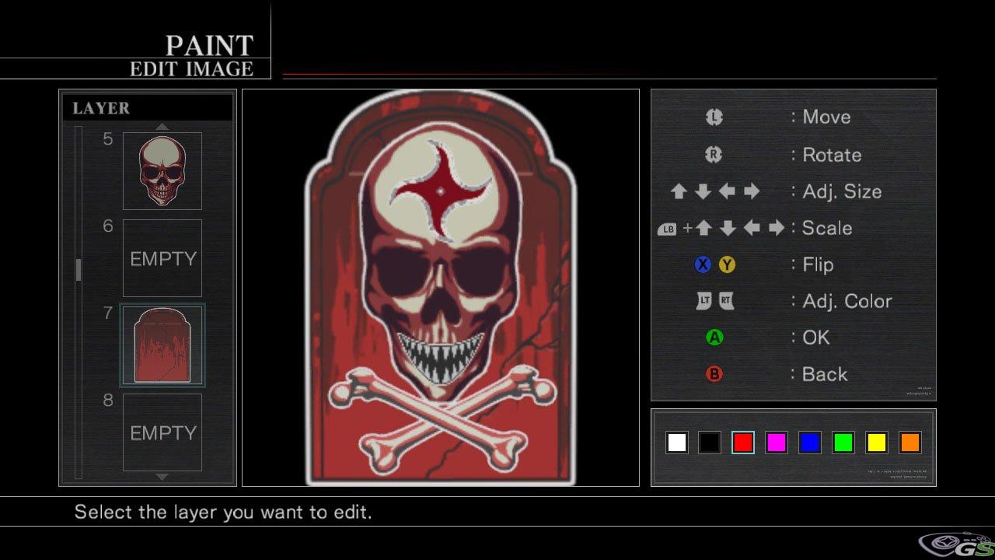Click the Scale label
The image size is (995, 560).
point(827,228)
